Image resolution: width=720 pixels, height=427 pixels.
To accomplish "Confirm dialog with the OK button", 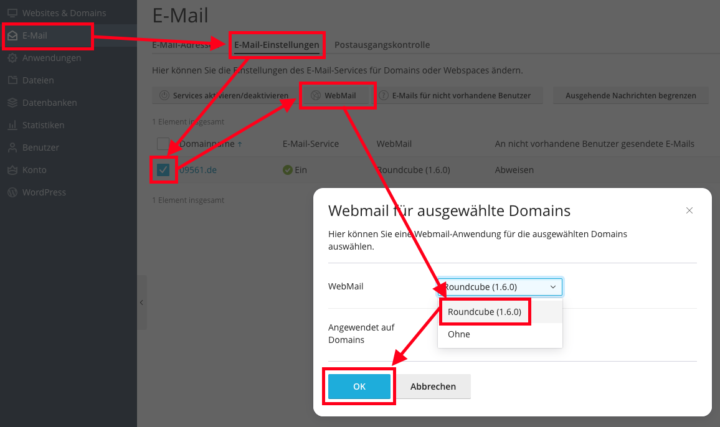I will [x=359, y=387].
